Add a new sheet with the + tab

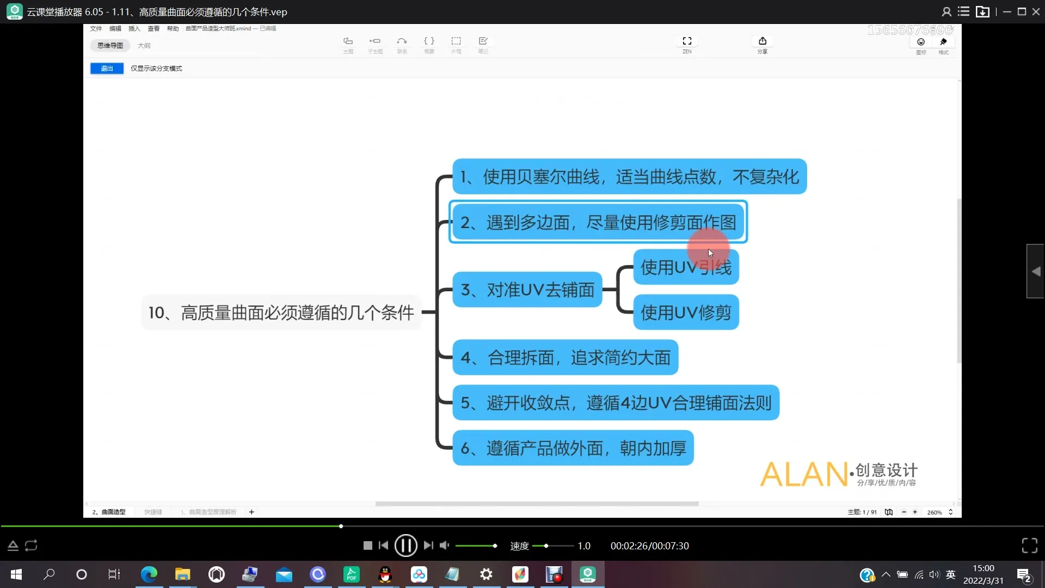click(x=251, y=512)
